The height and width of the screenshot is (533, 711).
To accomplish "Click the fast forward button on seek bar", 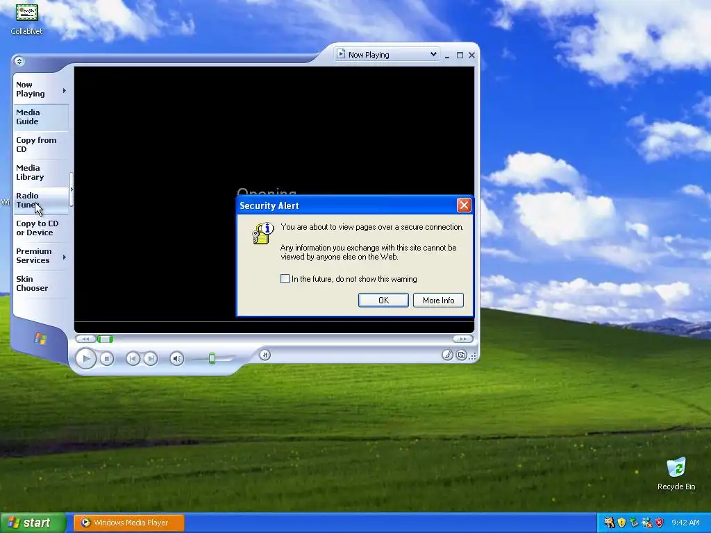I will (x=462, y=339).
